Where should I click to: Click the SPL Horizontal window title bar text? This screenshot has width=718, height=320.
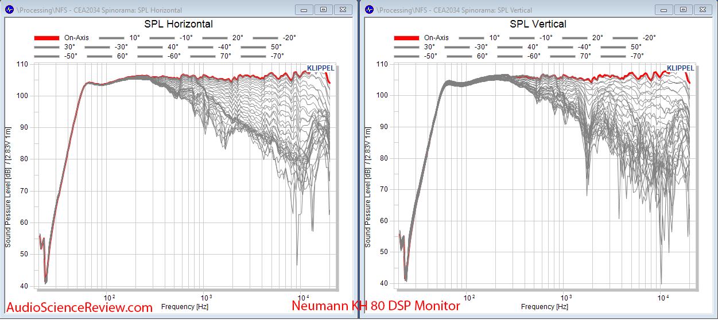100,10
